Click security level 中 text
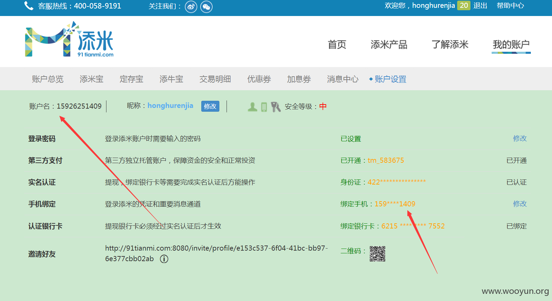The image size is (552, 301). (323, 106)
